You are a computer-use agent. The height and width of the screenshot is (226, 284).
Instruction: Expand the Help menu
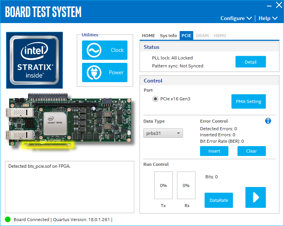coord(268,18)
